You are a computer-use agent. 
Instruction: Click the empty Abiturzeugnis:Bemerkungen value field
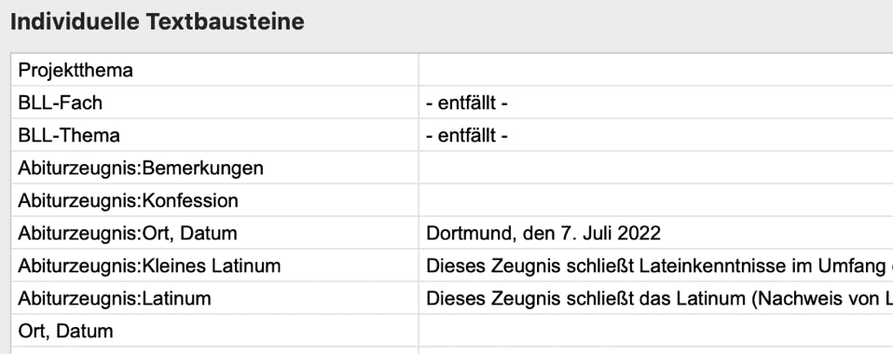click(656, 168)
